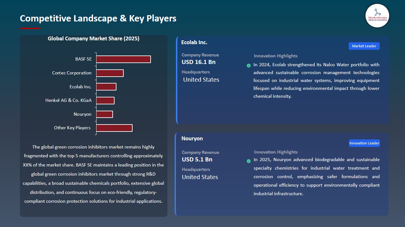Click the "Henkel AG & Co. KGaA" axis label

tap(69, 101)
